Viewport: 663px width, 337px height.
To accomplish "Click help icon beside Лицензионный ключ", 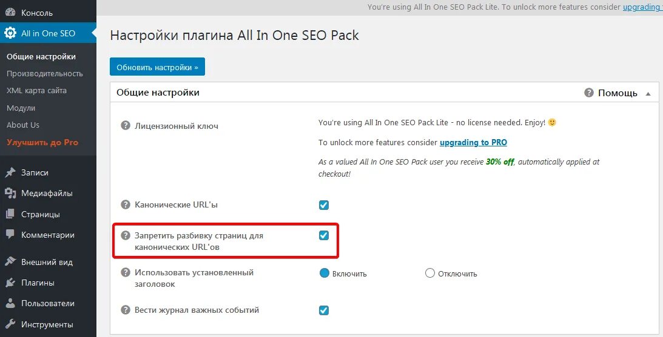I will 126,126.
